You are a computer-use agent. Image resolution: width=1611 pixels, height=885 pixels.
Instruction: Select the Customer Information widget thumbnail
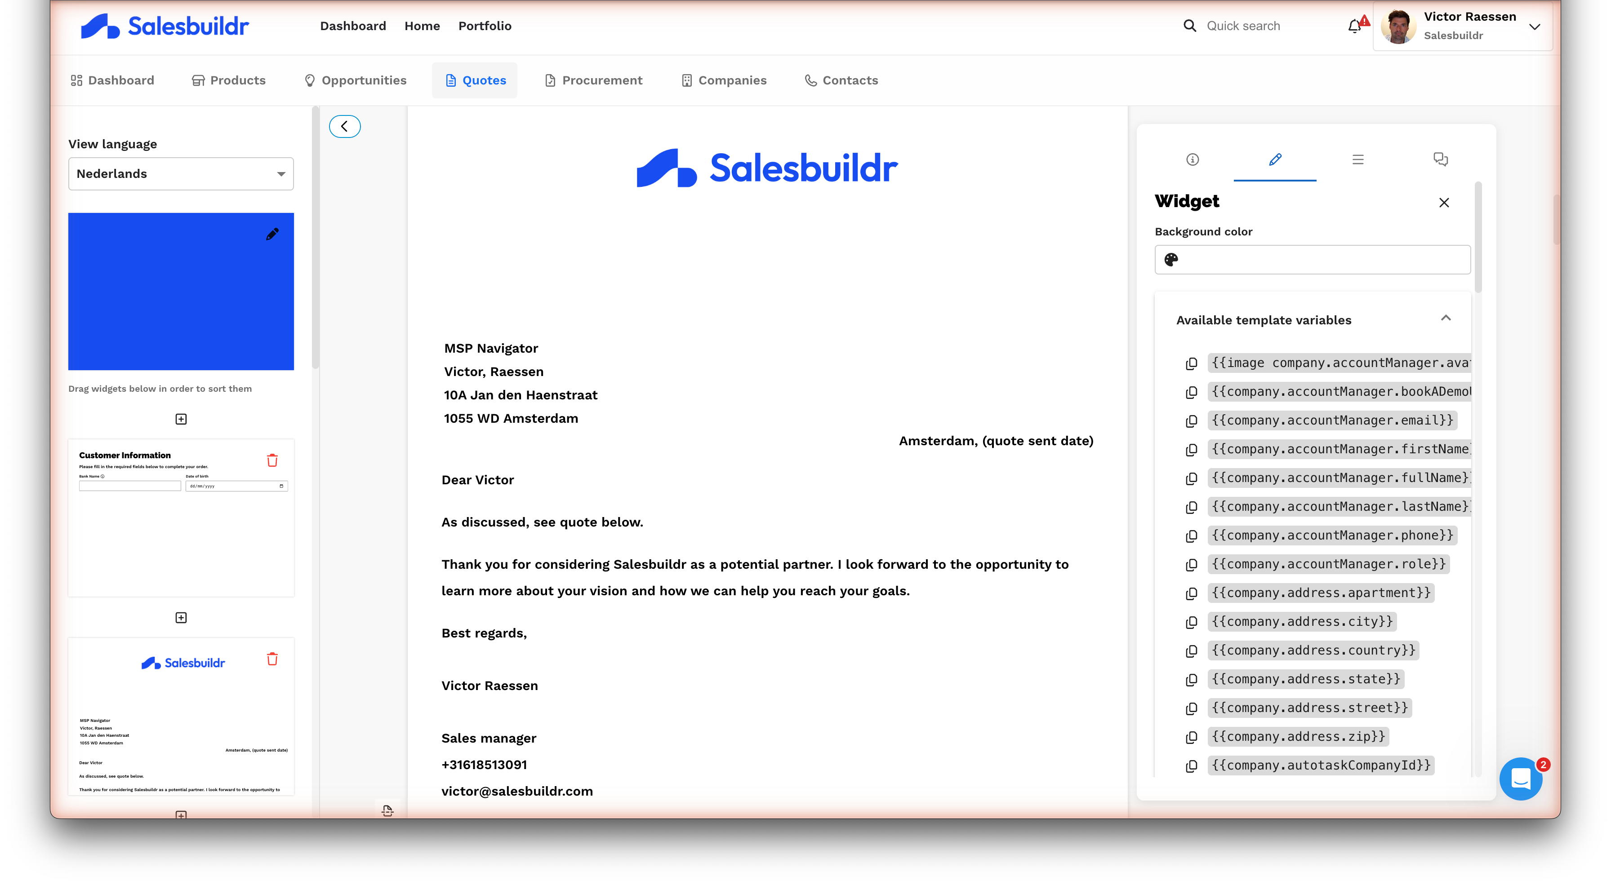coord(181,518)
